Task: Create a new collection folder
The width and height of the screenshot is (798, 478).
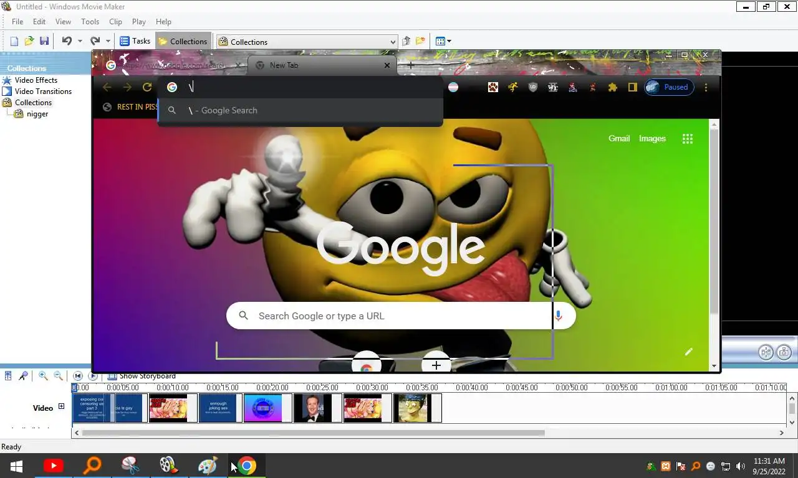Action: pyautogui.click(x=421, y=41)
